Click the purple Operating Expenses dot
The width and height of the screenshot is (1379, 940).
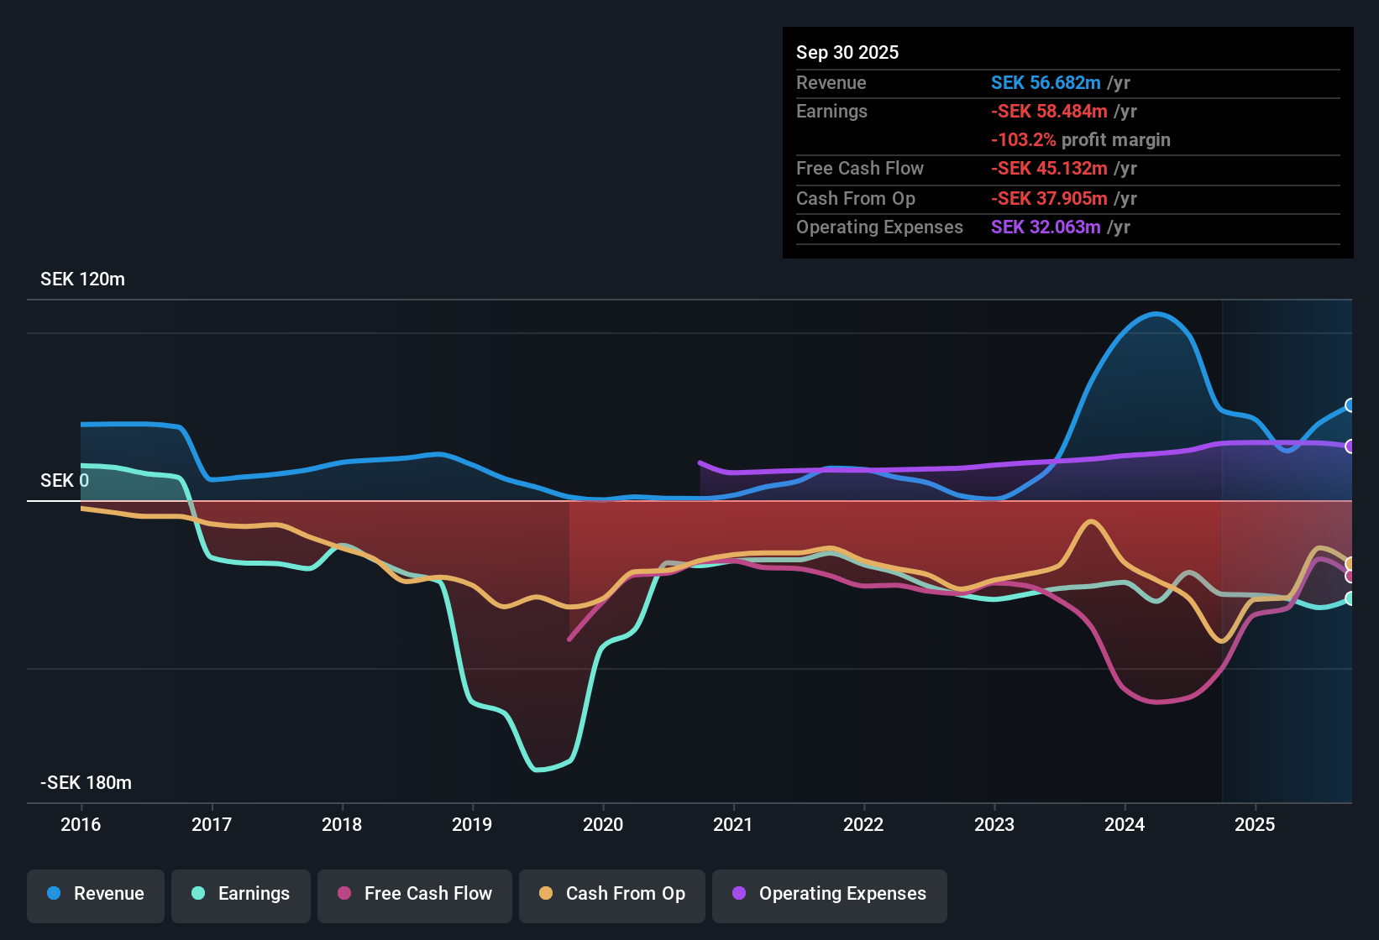(x=739, y=894)
